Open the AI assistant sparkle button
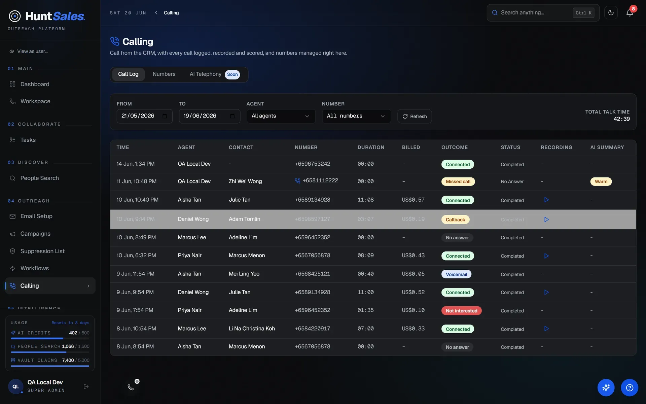Screen dimensions: 646x404 click(606, 388)
